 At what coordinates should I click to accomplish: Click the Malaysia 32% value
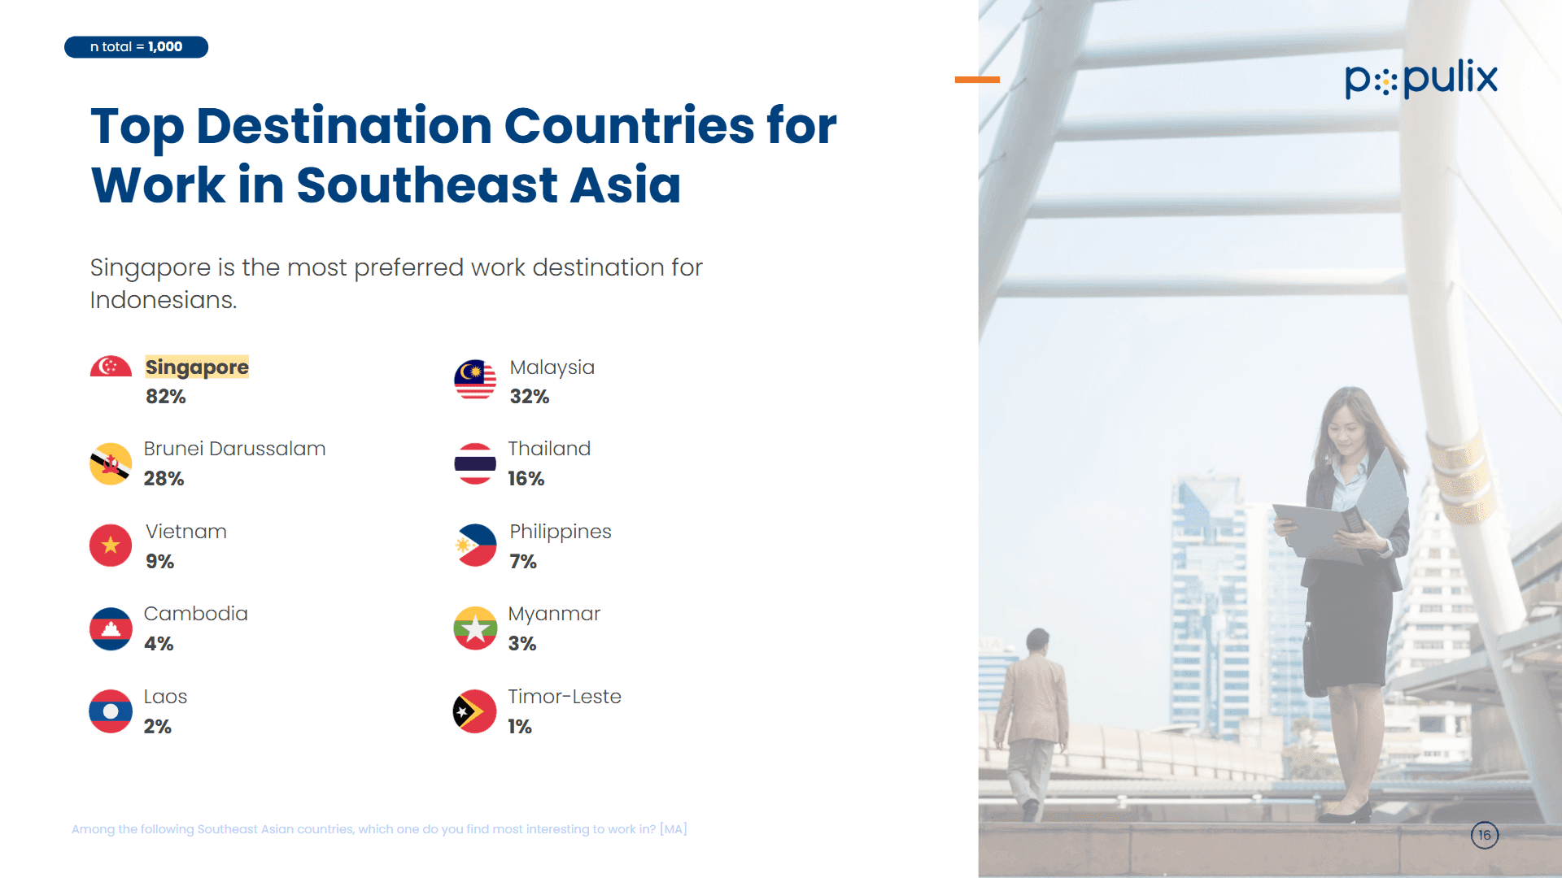click(x=530, y=397)
